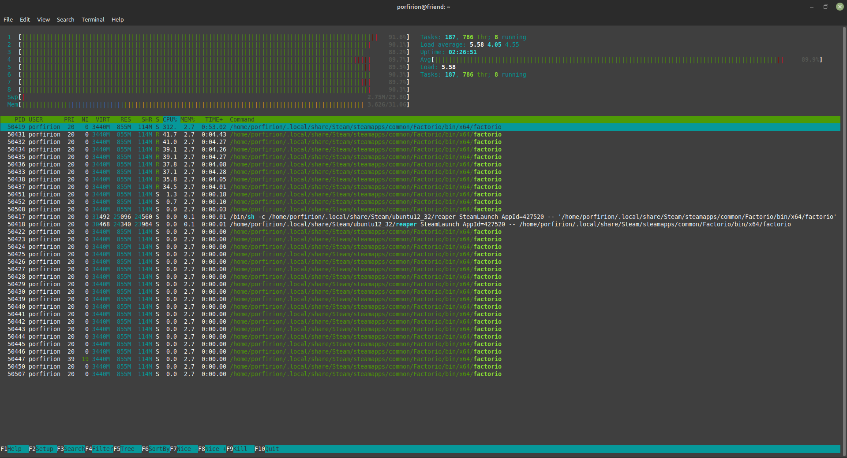The width and height of the screenshot is (847, 458).
Task: Open the Terminal menu
Action: coord(93,19)
